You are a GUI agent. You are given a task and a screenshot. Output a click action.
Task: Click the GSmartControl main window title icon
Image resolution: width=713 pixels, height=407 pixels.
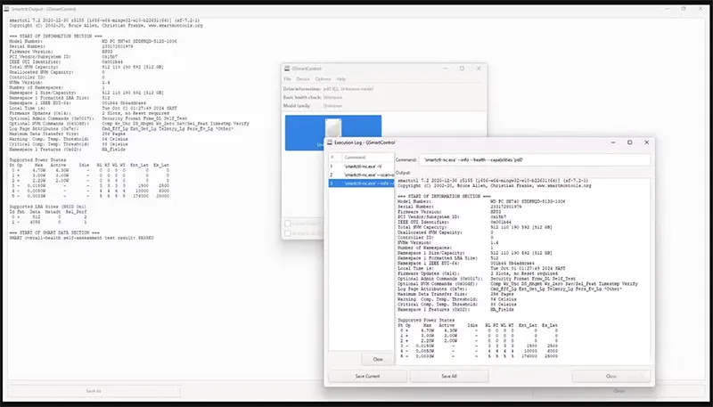[289, 69]
